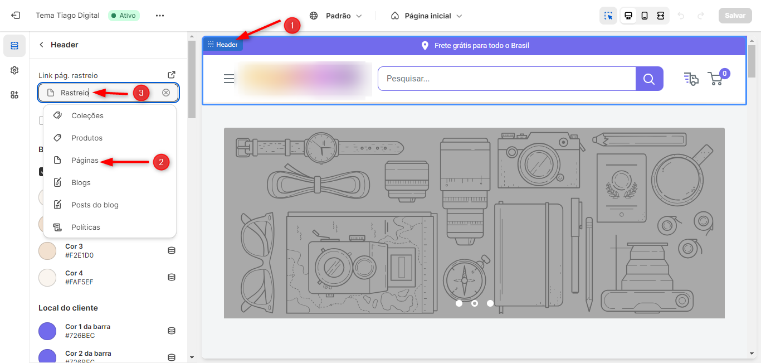Viewport: 761px width, 363px height.
Task: Go to the third slideshow dot
Action: (x=490, y=303)
